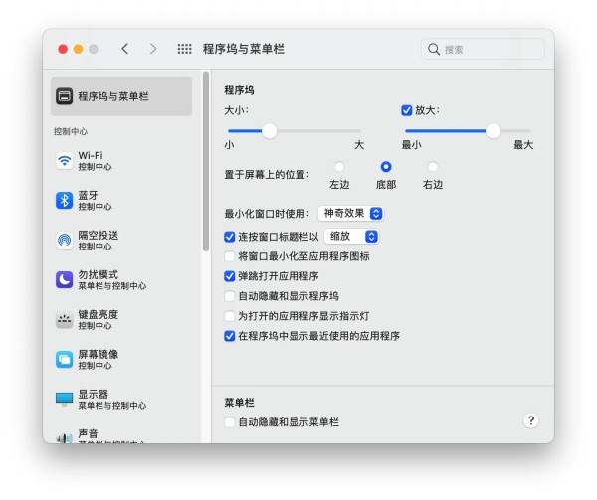Enable 为打开的应用程序显示指示灯 checkbox
The width and height of the screenshot is (597, 500).
(x=229, y=315)
